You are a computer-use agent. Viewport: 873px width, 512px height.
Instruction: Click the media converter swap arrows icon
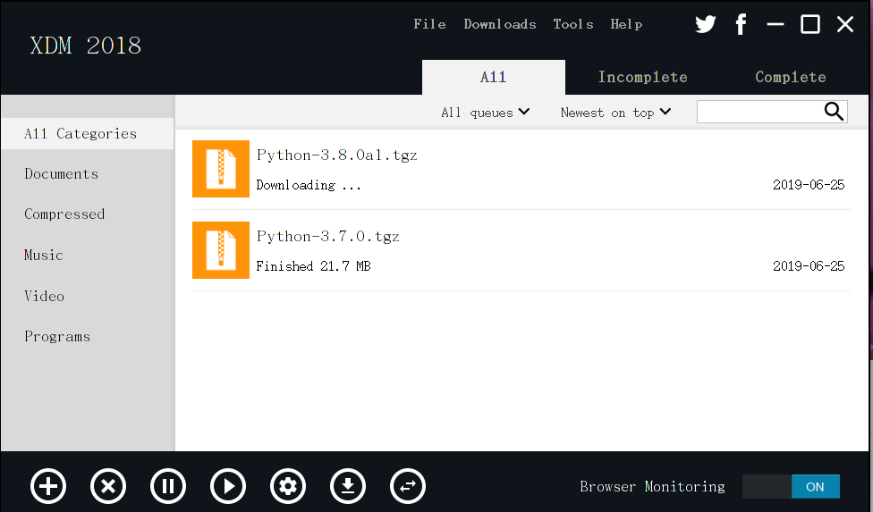(x=408, y=486)
